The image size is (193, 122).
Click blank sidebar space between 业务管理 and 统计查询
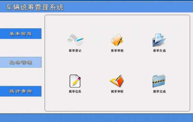pyautogui.click(x=21, y=77)
